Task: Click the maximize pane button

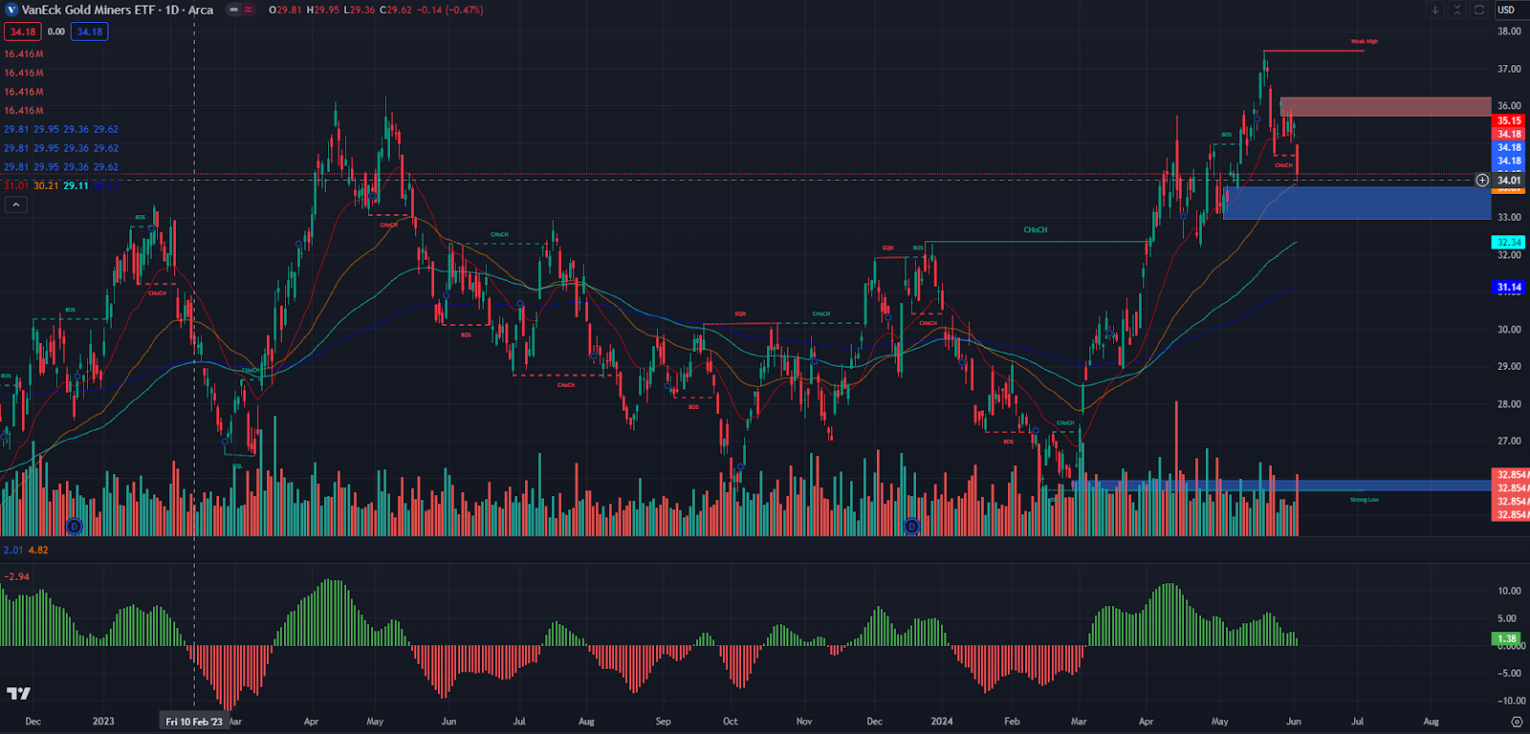Action: 1479,10
